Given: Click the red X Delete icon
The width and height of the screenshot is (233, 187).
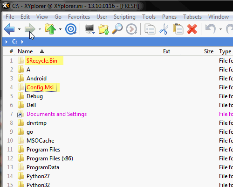Looking at the screenshot, I should pos(192,29).
